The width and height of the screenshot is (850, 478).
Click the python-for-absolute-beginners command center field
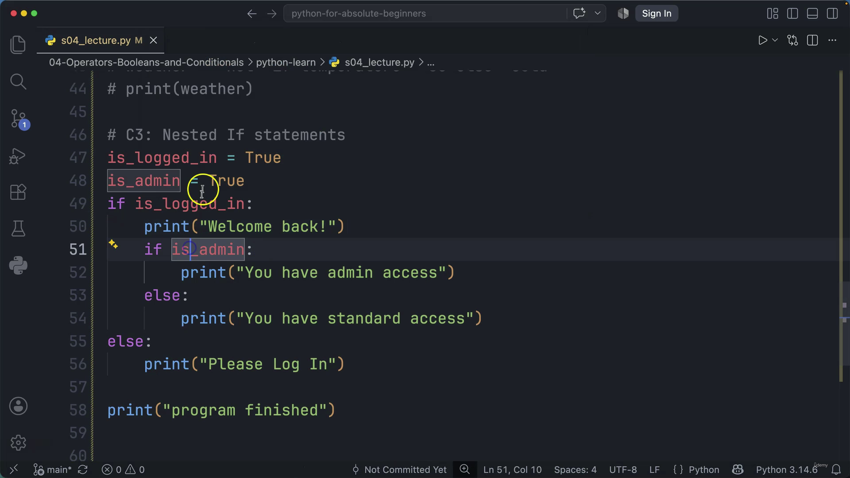pos(425,13)
